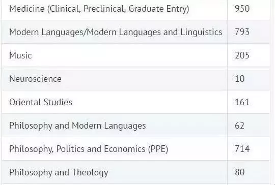Select the number 714 for PPE

tap(242, 149)
